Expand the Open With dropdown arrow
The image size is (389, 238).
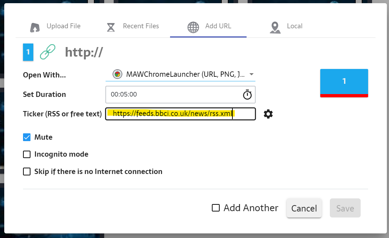point(252,74)
